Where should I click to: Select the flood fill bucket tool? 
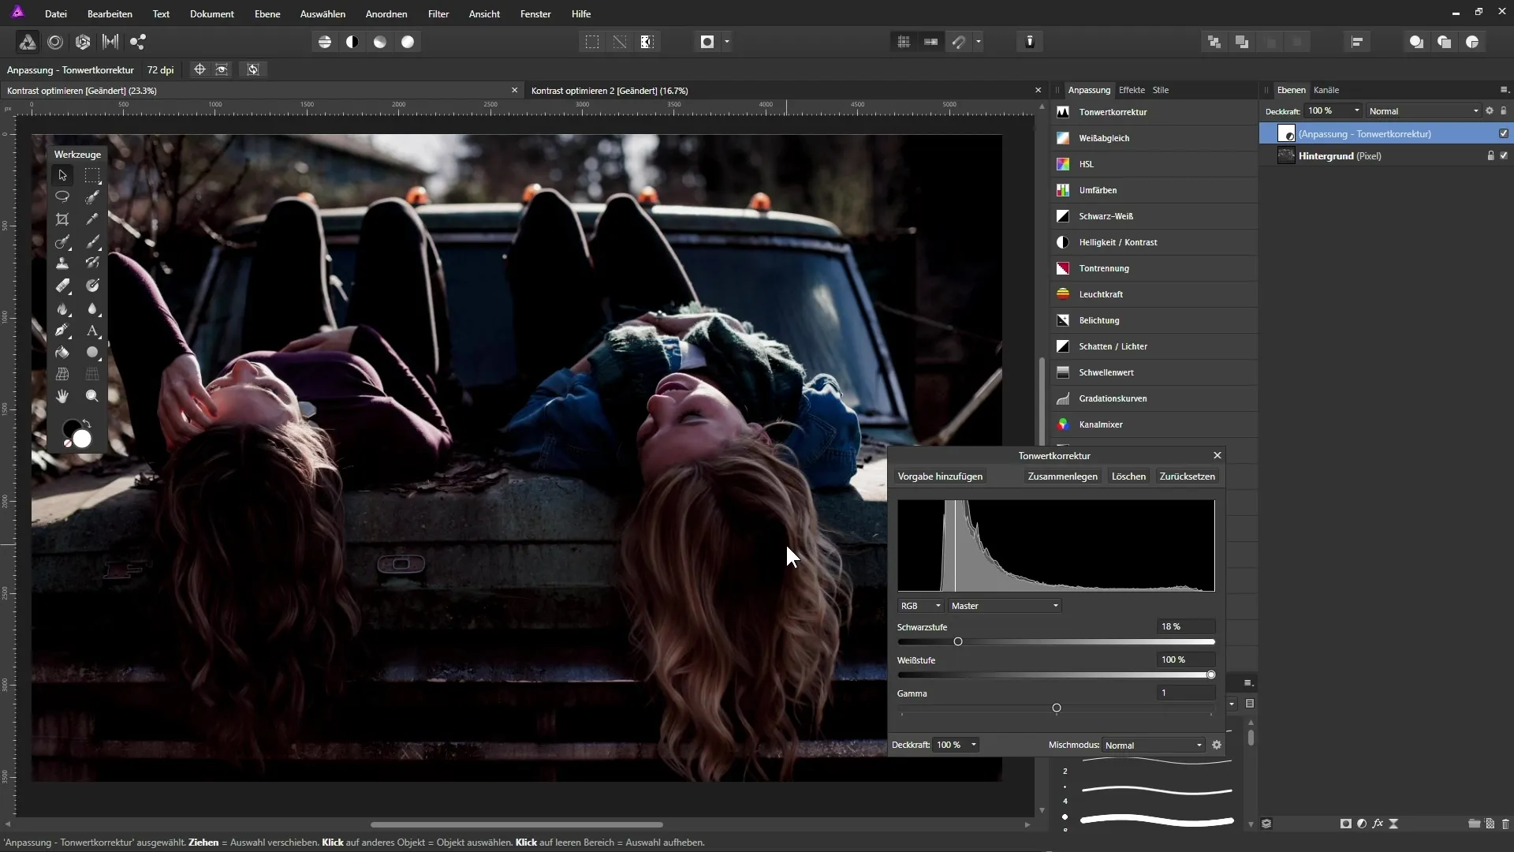tap(62, 353)
